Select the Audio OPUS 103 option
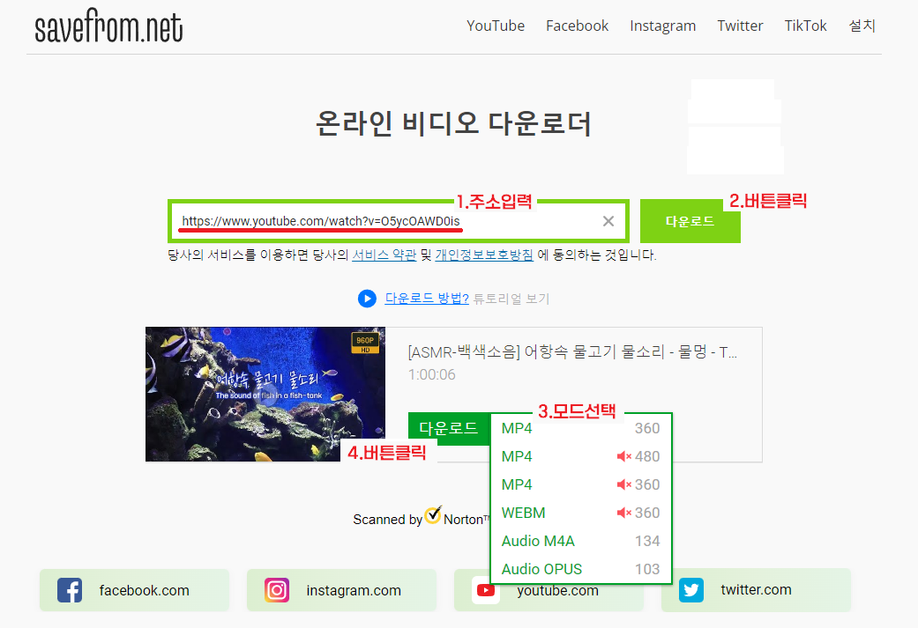 pos(581,568)
